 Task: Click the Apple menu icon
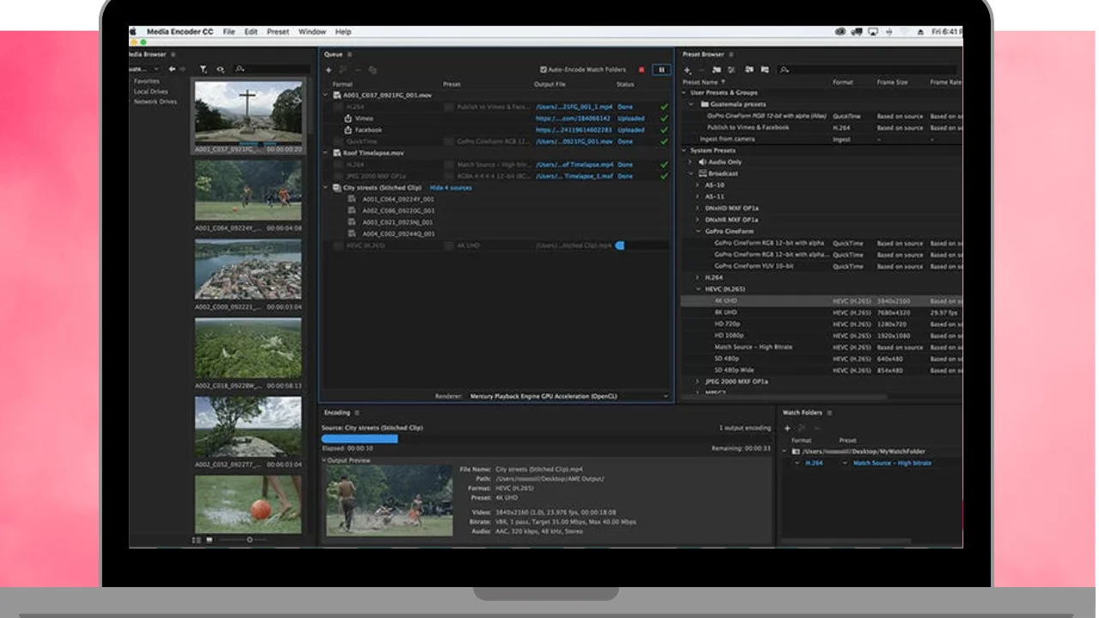coord(133,32)
